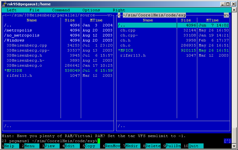Open the Right panel menu
Viewport: 238px width, 150px height.
119,10
